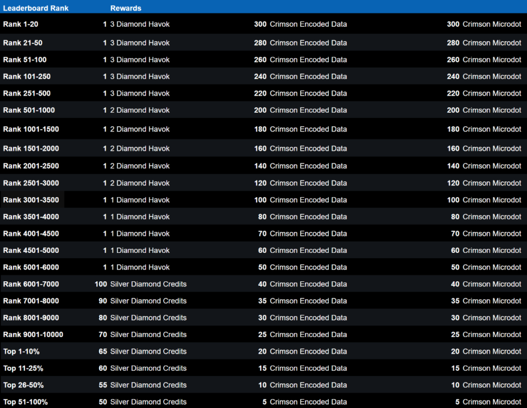This screenshot has height=408, width=527.
Task: Select the "Rank 4001-4500" row label
Action: click(31, 234)
